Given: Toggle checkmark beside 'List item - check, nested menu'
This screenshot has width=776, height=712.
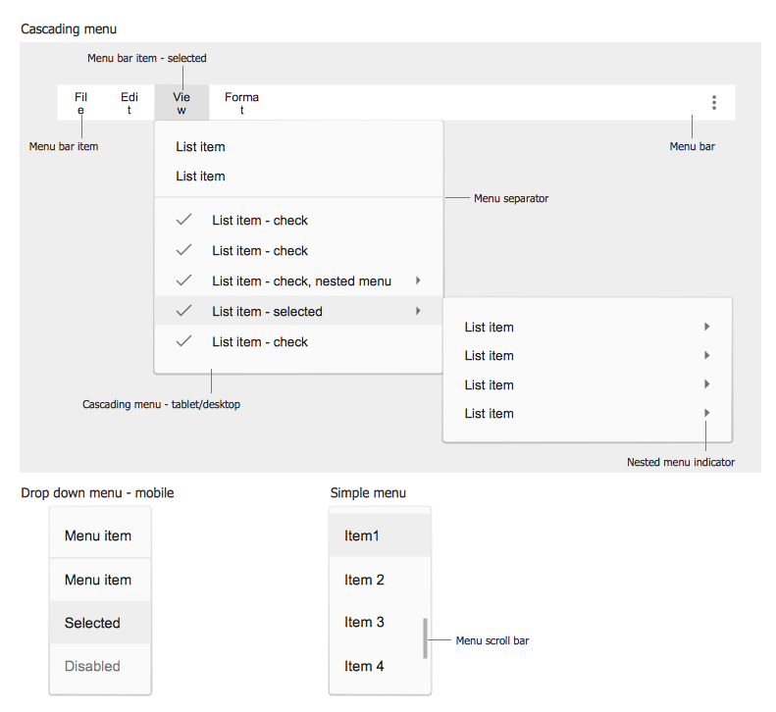Looking at the screenshot, I should [183, 280].
